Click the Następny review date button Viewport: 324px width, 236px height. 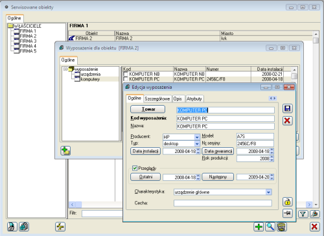pos(218,177)
